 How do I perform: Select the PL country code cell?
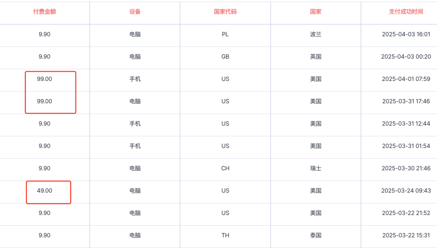point(225,34)
